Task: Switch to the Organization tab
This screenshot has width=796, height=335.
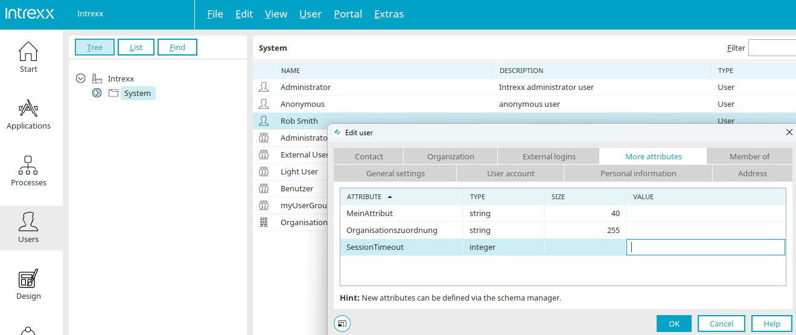Action: (x=451, y=156)
